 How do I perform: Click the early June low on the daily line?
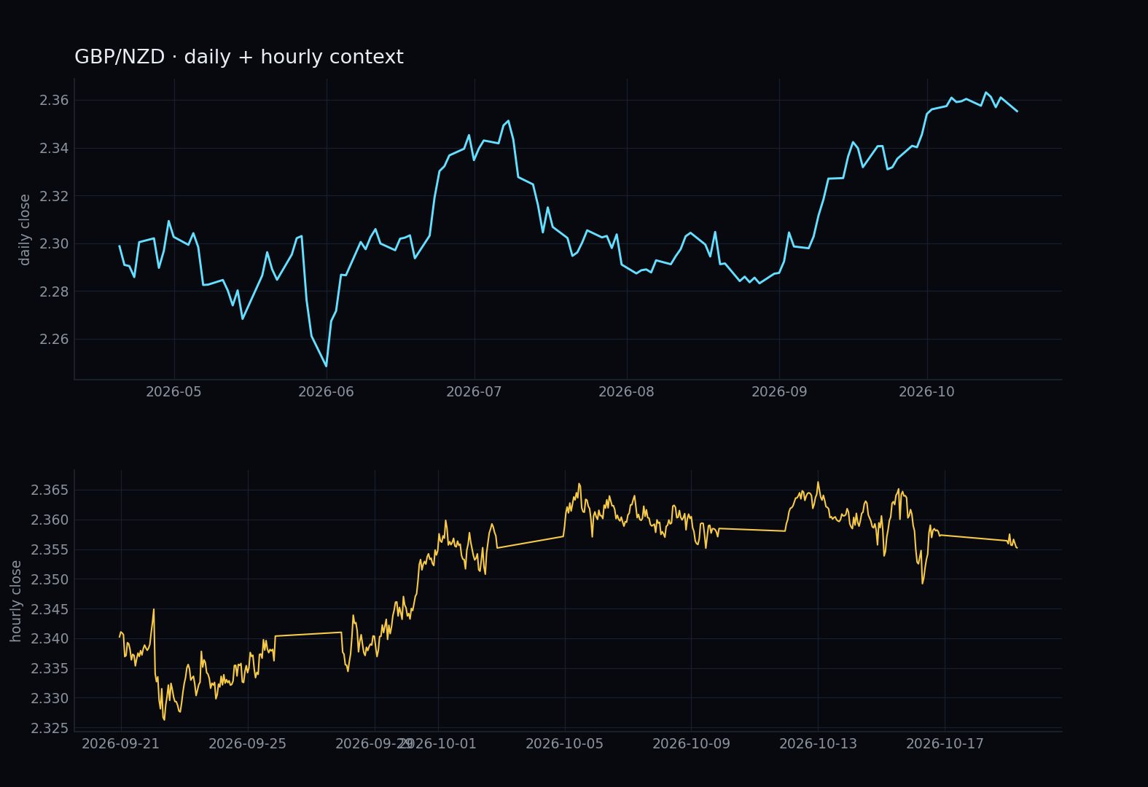point(326,366)
